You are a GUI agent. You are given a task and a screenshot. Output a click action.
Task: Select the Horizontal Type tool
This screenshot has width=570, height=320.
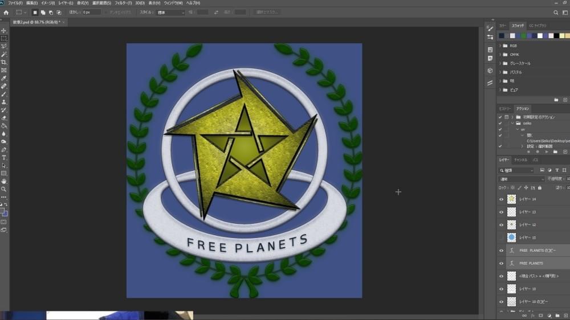[3, 158]
